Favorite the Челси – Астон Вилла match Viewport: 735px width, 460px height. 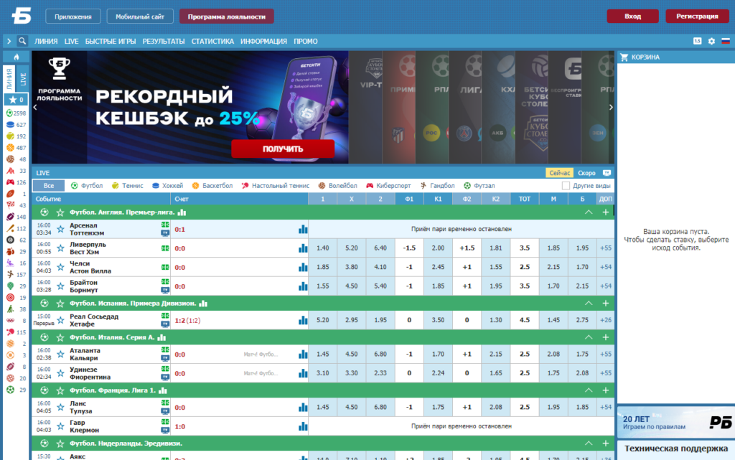pyautogui.click(x=60, y=267)
